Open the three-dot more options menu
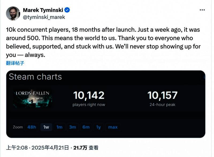Screen dimensions: 214x157 tap(202, 10)
